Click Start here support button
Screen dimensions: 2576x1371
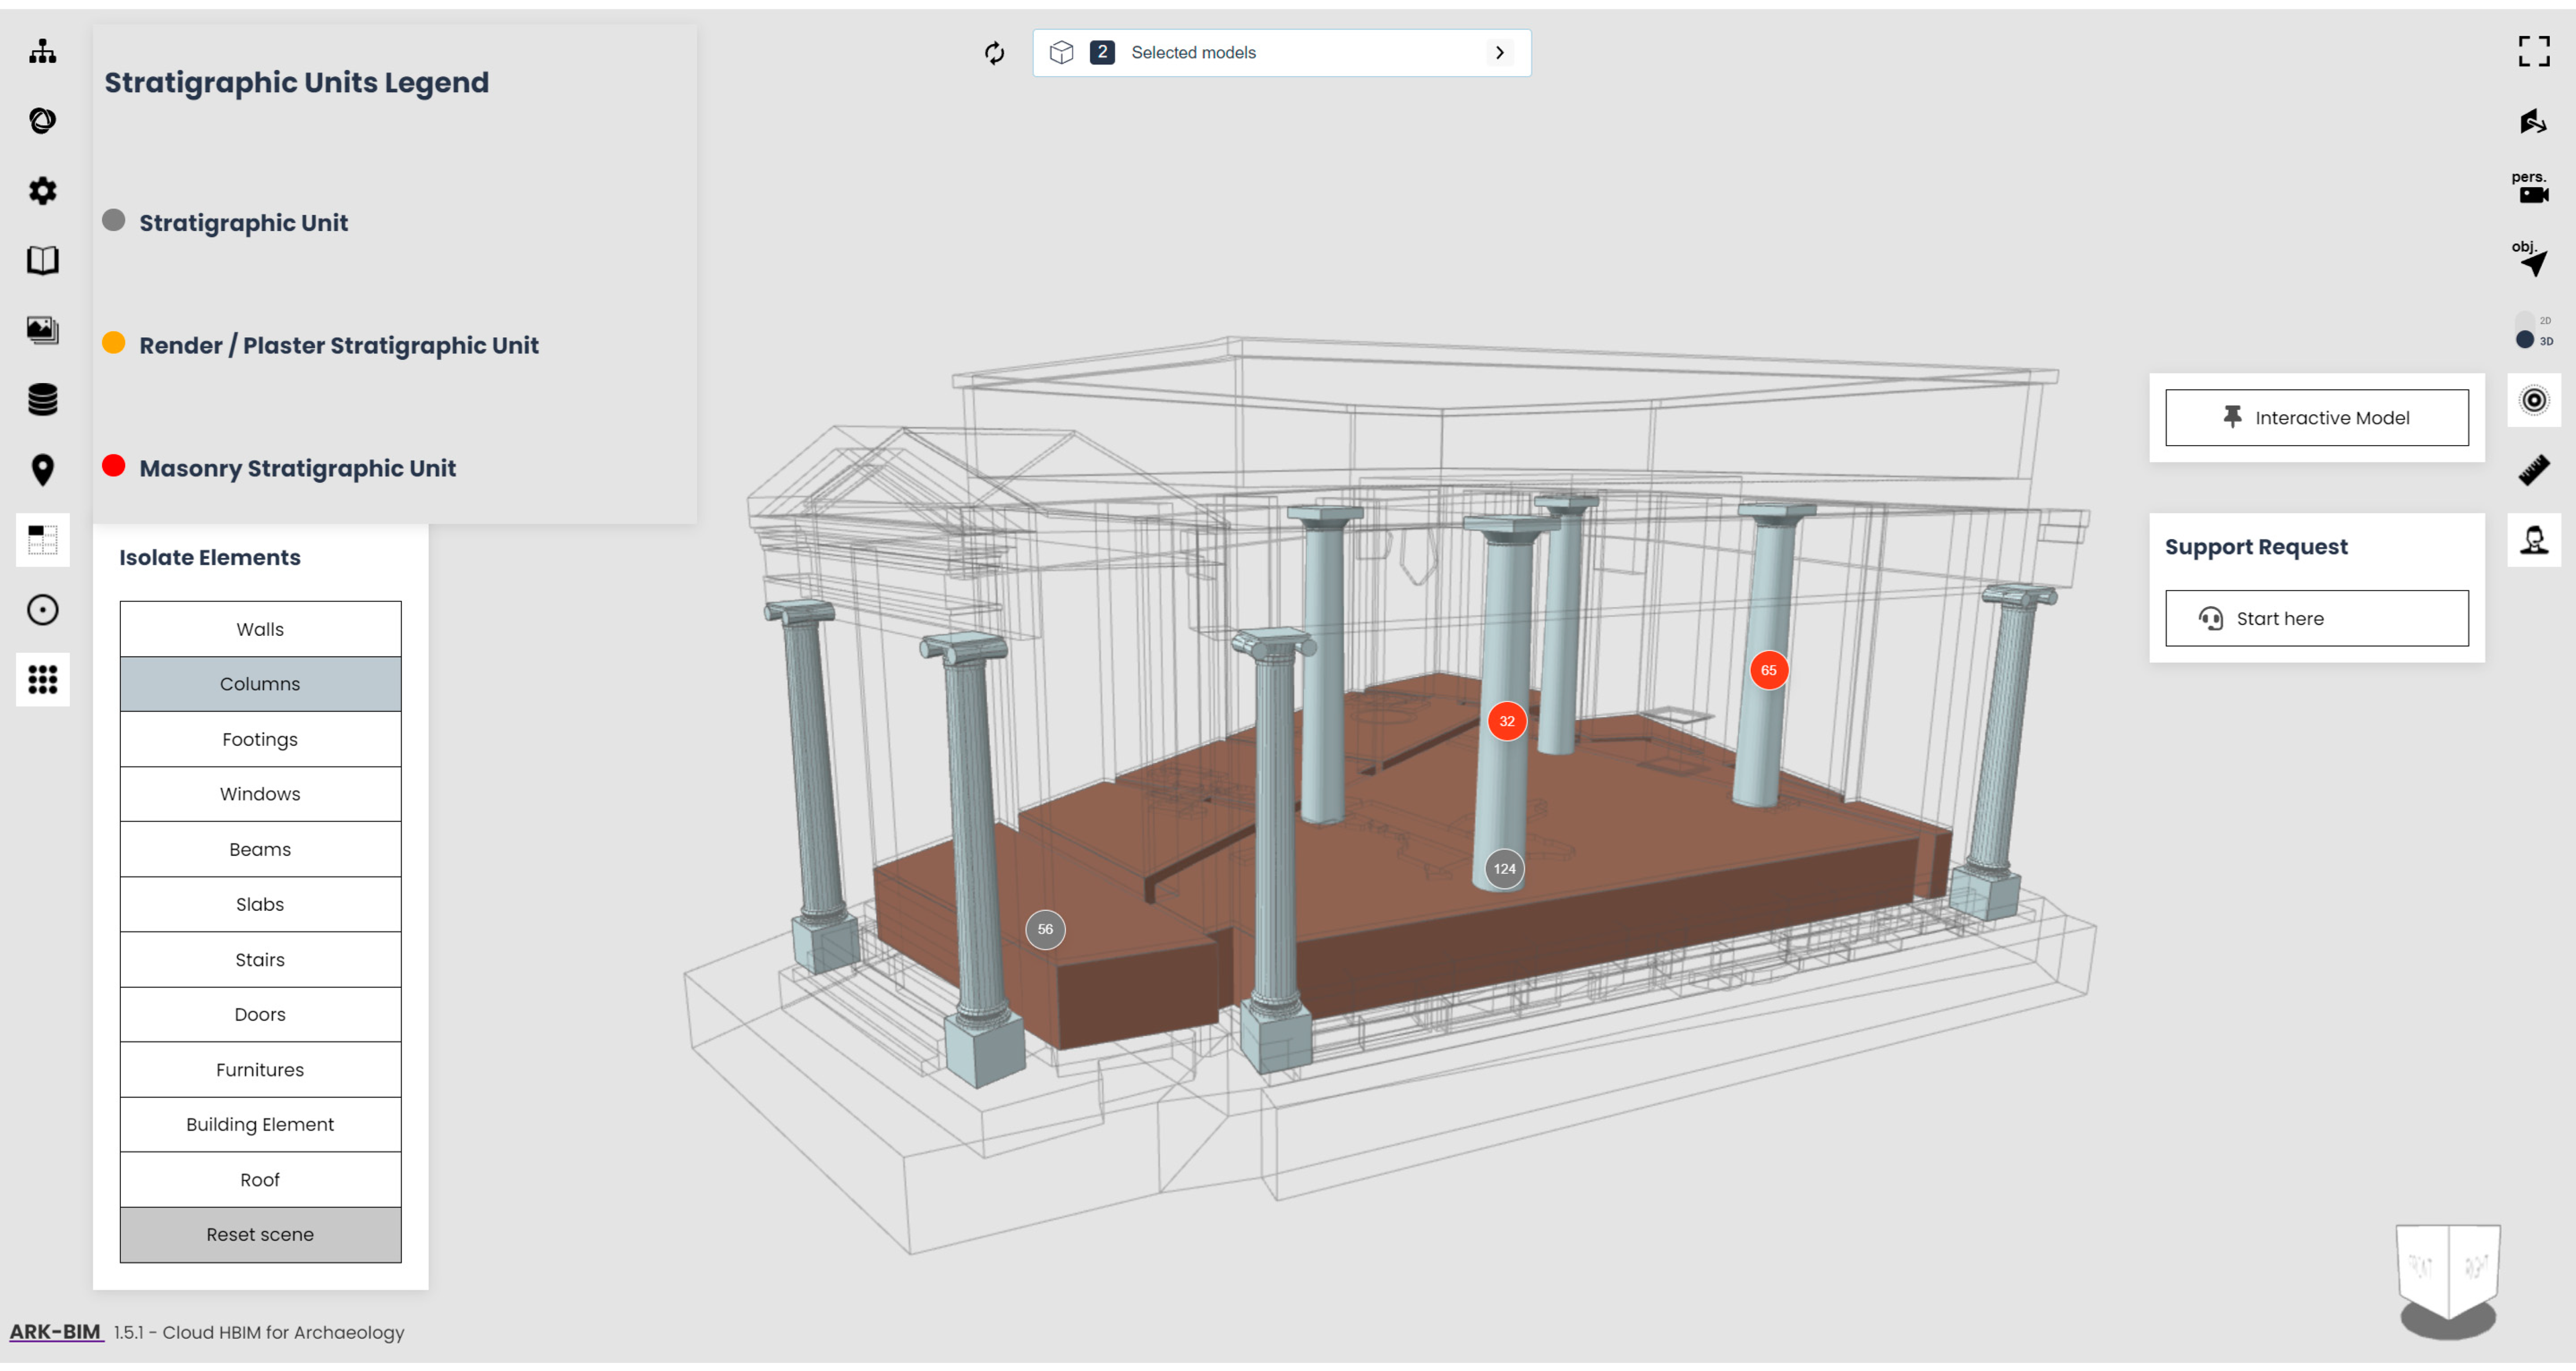[2316, 618]
